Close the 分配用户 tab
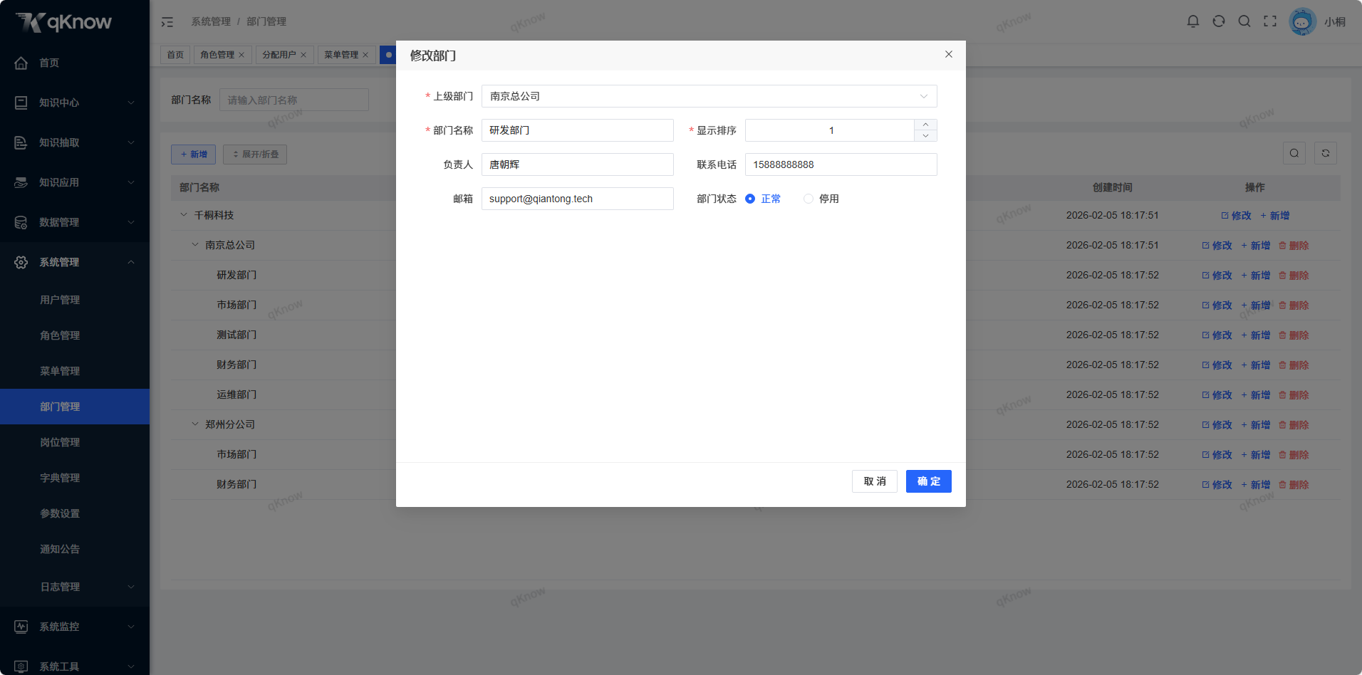The height and width of the screenshot is (675, 1362). [x=303, y=55]
